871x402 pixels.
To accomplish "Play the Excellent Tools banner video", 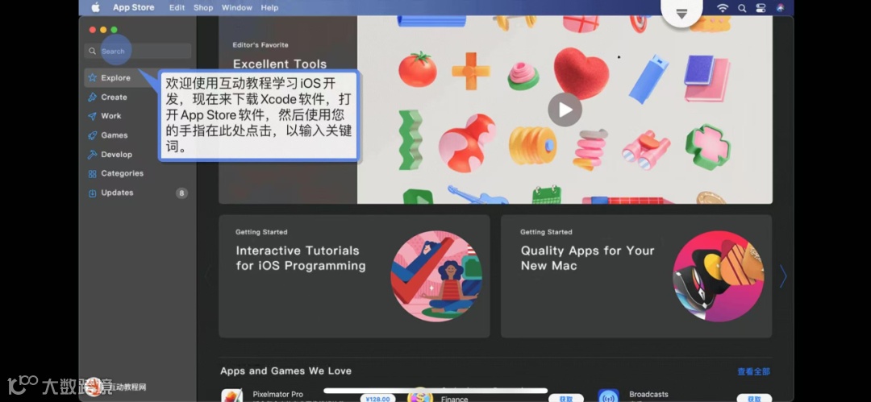I will tap(565, 110).
